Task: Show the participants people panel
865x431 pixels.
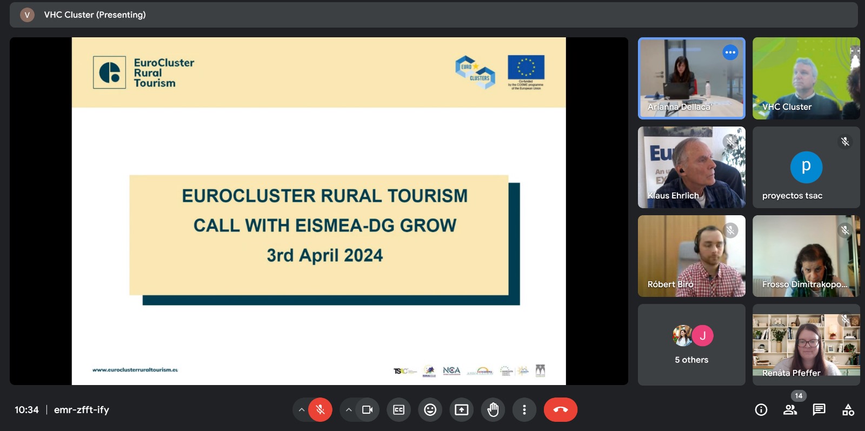Action: (x=790, y=410)
